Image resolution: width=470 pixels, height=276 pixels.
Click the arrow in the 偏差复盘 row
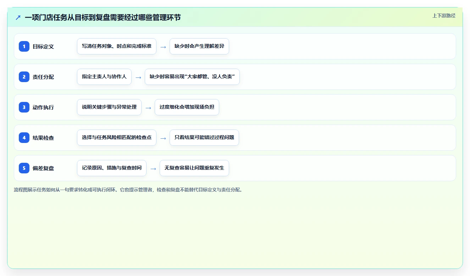(153, 168)
